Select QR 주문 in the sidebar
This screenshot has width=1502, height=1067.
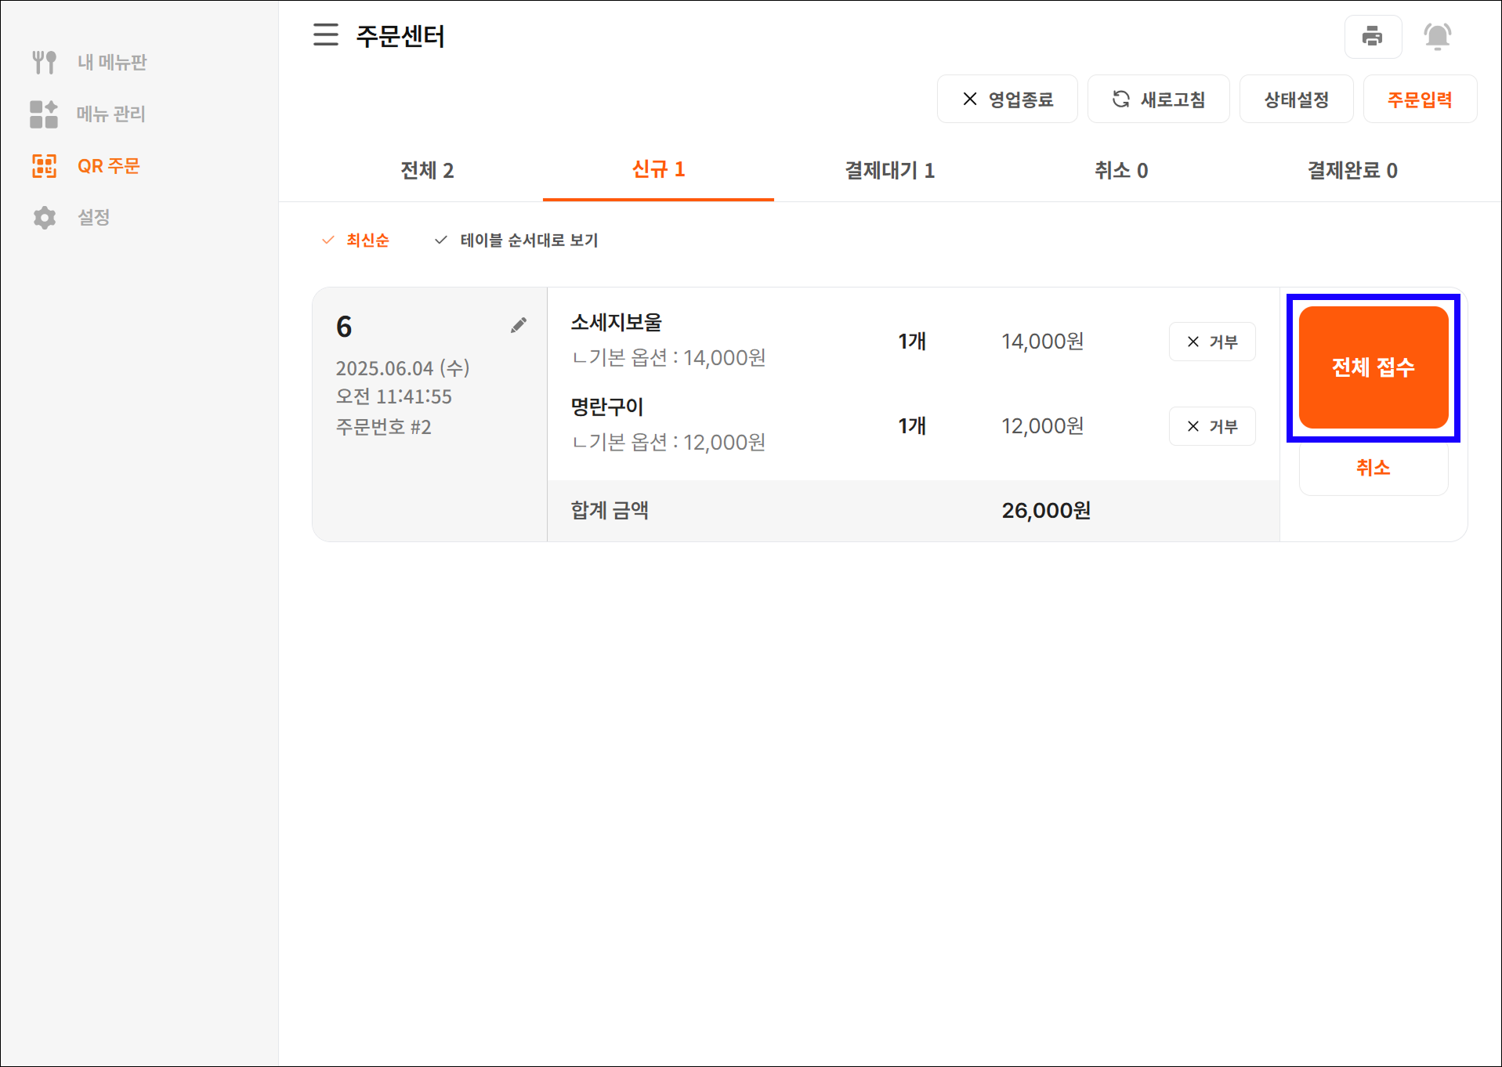[x=109, y=166]
